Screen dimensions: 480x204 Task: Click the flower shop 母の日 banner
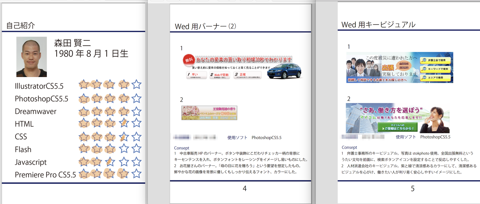[209, 113]
